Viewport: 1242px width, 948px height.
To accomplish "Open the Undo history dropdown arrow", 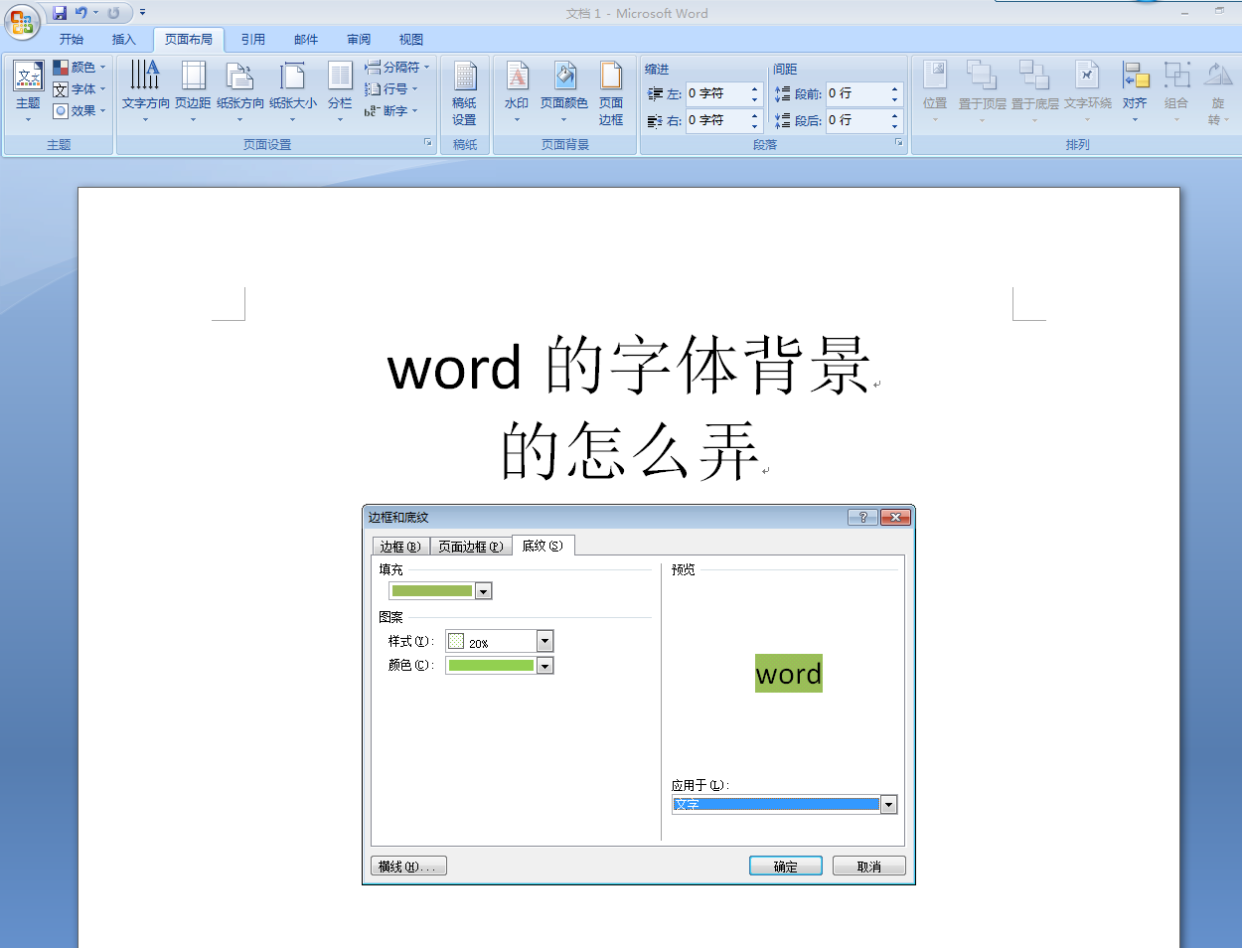I will click(x=96, y=13).
